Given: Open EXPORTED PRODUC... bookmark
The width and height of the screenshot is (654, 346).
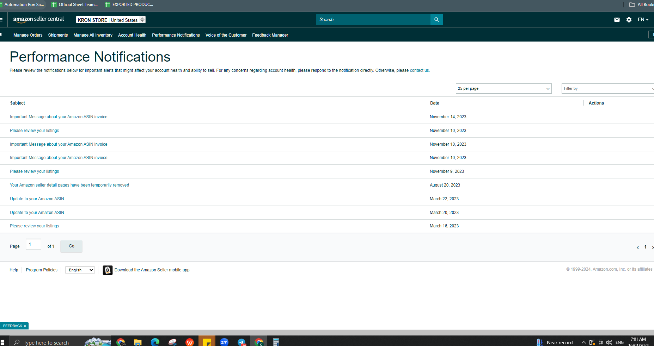Looking at the screenshot, I should [x=129, y=5].
